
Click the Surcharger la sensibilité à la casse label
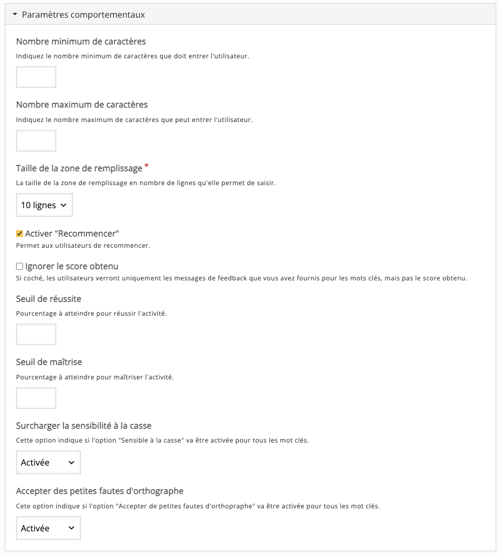tap(84, 426)
